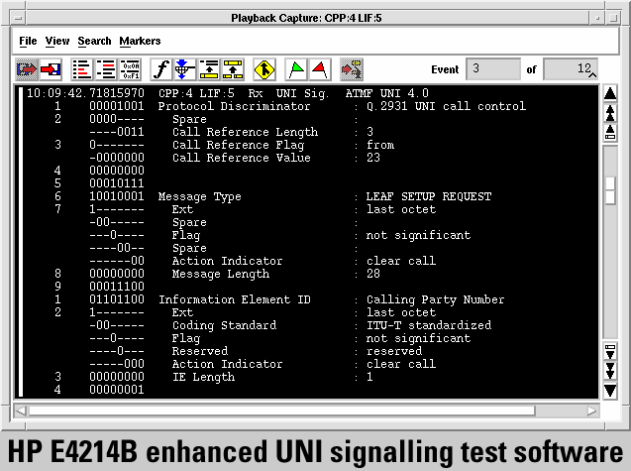Click the red flag marker icon
This screenshot has height=471, width=631.
pos(319,69)
